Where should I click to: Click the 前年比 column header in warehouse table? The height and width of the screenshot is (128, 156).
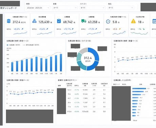pyautogui.click(x=77, y=86)
